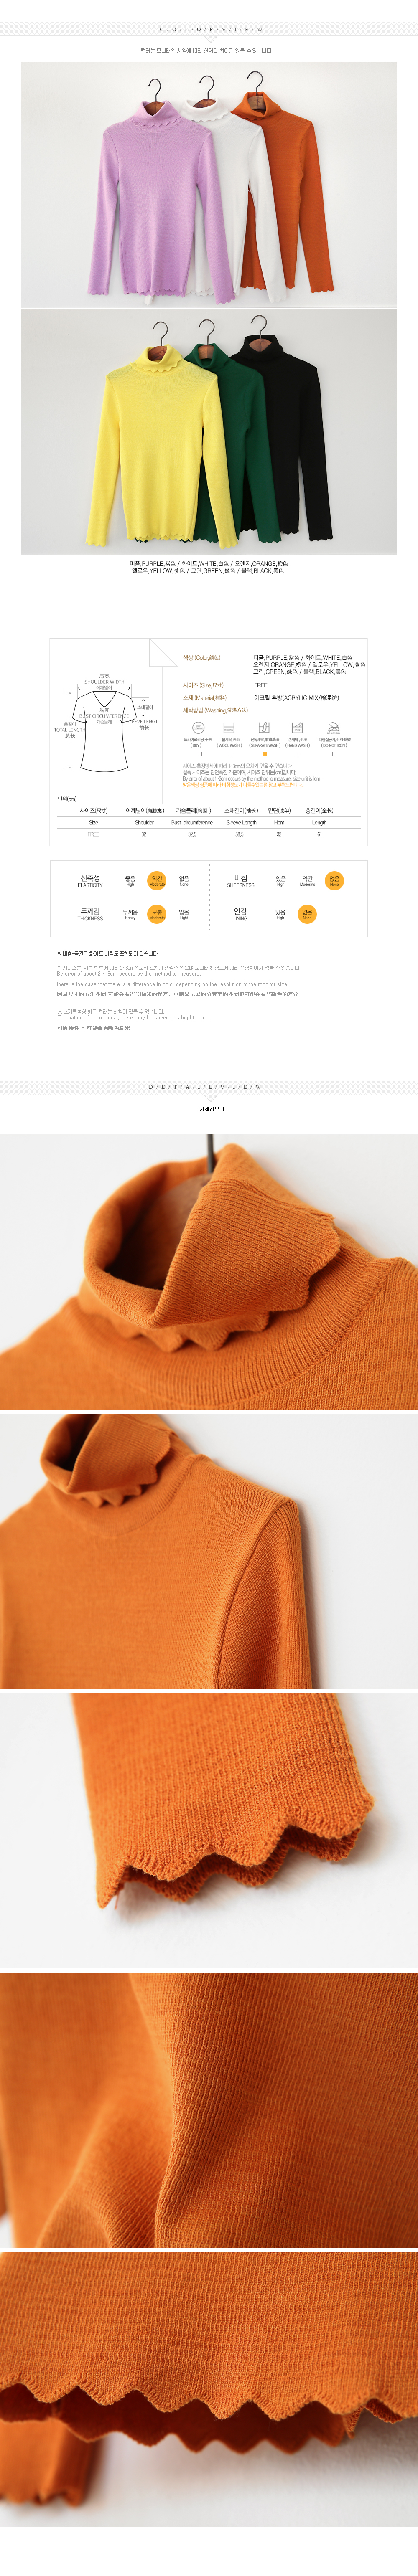Image resolution: width=418 pixels, height=2576 pixels.
Task: Check the box under Do Not Iron
Action: tap(334, 754)
